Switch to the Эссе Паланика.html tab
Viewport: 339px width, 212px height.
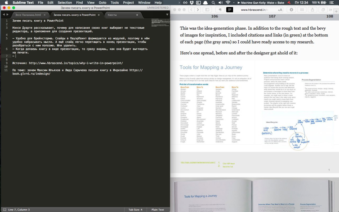(x=28, y=15)
